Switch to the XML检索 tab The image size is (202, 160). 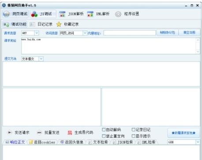coord(146,142)
